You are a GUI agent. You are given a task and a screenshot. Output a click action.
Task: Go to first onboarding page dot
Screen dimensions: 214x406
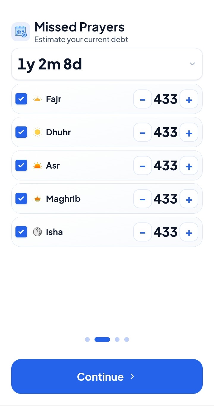click(87, 340)
